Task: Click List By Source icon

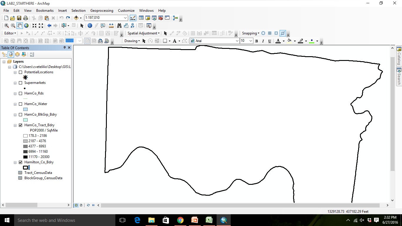Action: point(11,54)
